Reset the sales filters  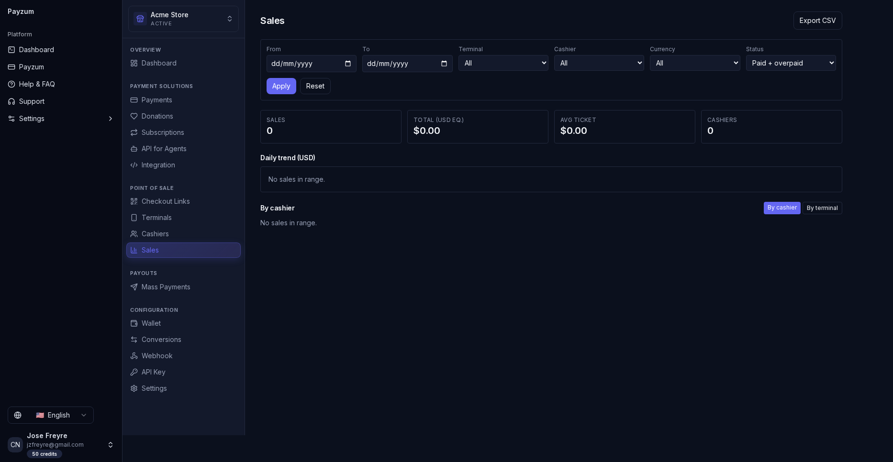315,86
